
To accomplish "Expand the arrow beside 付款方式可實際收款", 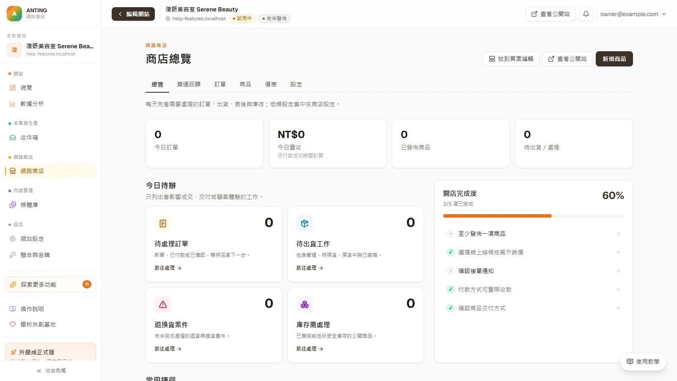I will (x=618, y=290).
